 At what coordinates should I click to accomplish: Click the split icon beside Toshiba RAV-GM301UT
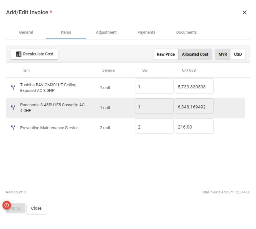[13, 87]
